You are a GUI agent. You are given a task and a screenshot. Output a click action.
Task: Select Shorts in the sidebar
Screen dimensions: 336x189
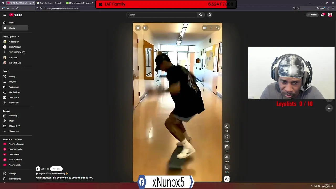[x=15, y=28]
